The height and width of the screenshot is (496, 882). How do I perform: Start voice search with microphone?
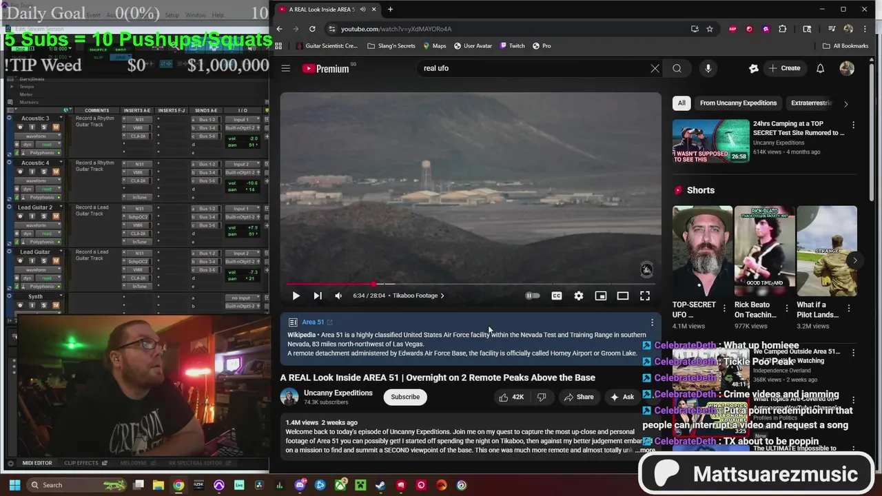[x=708, y=68]
